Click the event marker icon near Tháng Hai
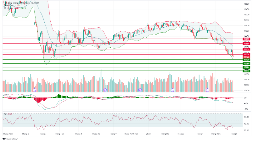Image resolution: width=253 pixels, height=142 pixels. (x=172, y=90)
